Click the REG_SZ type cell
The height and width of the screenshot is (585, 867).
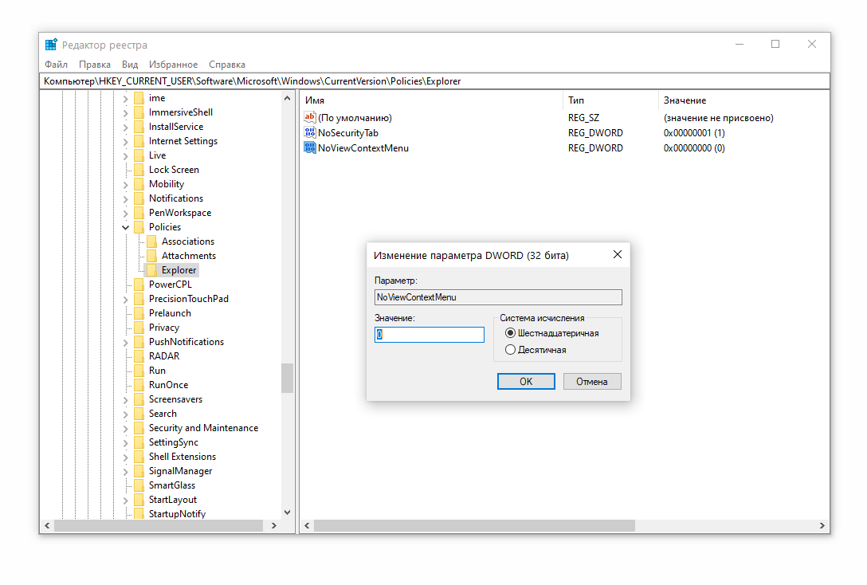point(583,118)
